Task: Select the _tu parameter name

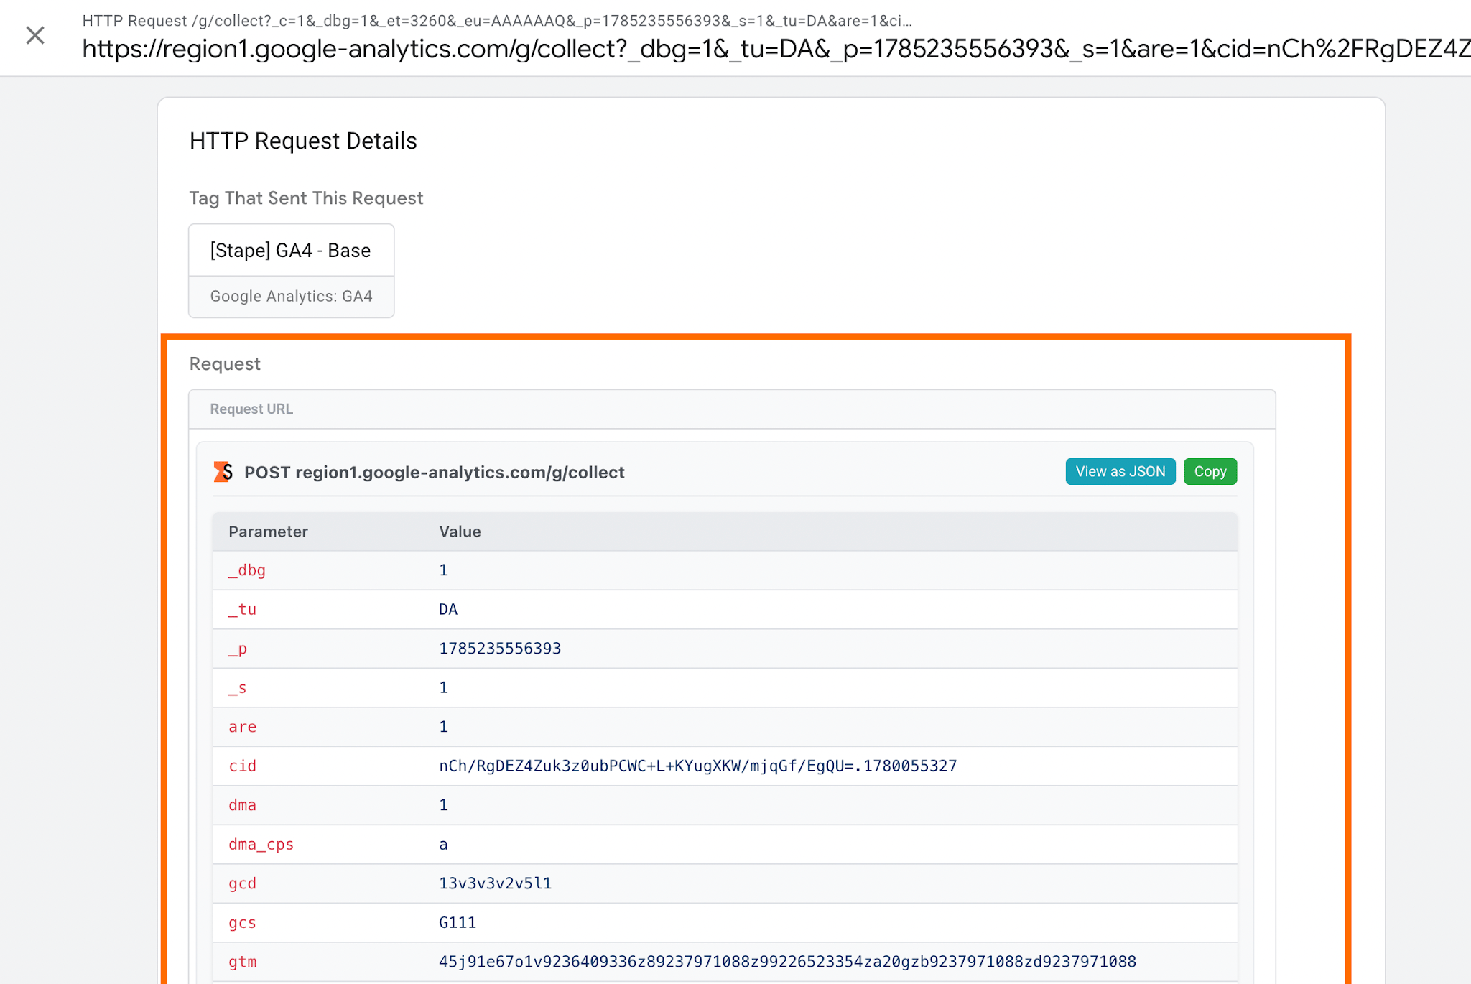Action: [x=242, y=610]
